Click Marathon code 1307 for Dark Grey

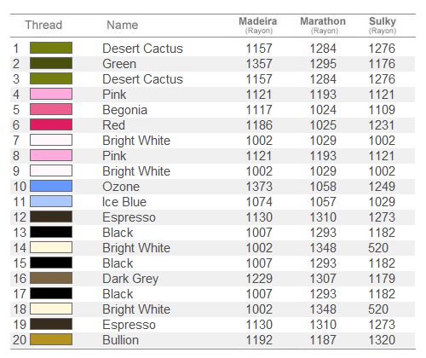pyautogui.click(x=323, y=279)
